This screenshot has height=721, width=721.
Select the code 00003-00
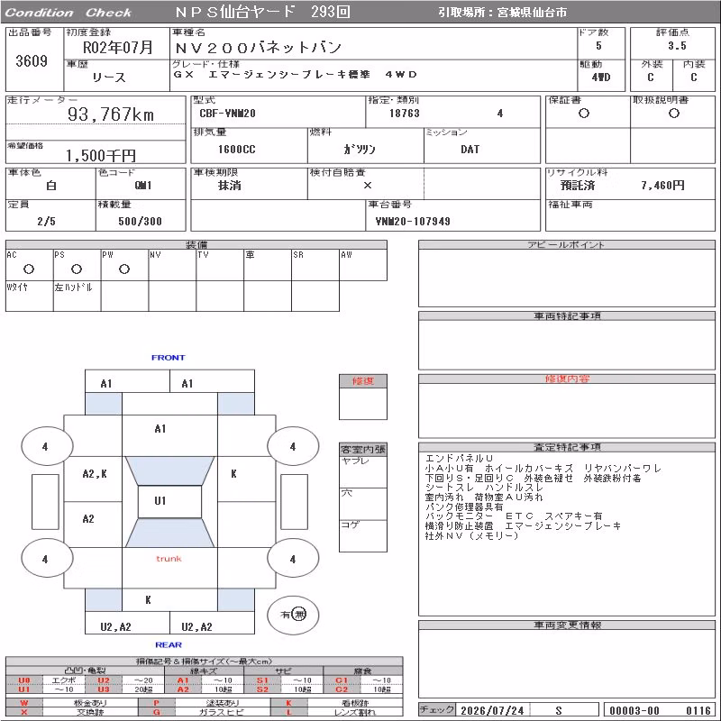(x=634, y=710)
